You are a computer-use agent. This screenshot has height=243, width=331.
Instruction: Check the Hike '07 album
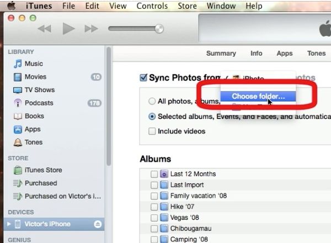click(154, 207)
